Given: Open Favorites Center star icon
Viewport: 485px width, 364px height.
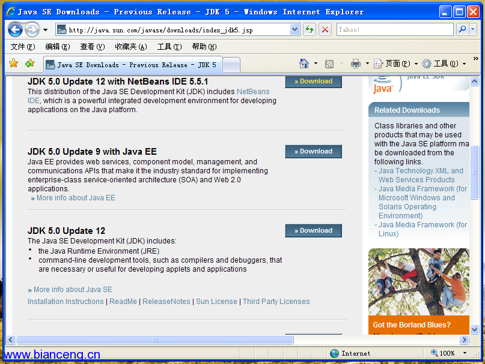Looking at the screenshot, I should click(x=14, y=64).
